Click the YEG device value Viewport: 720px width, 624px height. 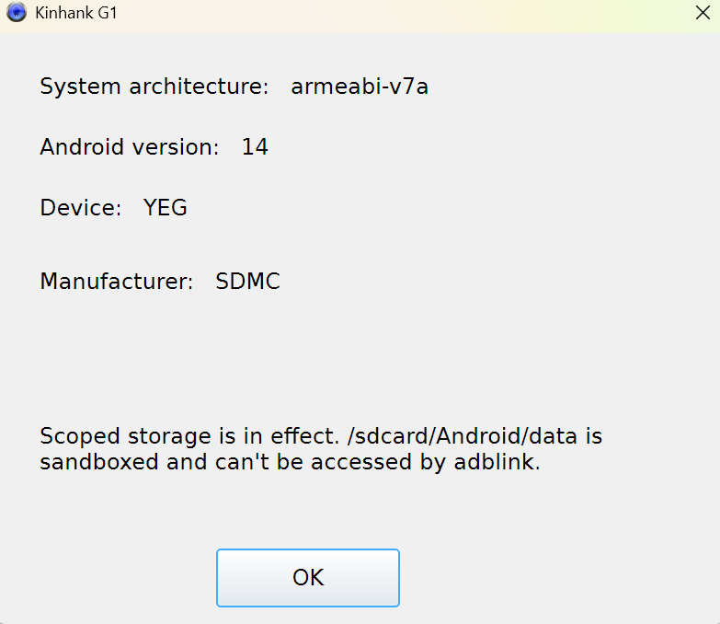pyautogui.click(x=166, y=208)
